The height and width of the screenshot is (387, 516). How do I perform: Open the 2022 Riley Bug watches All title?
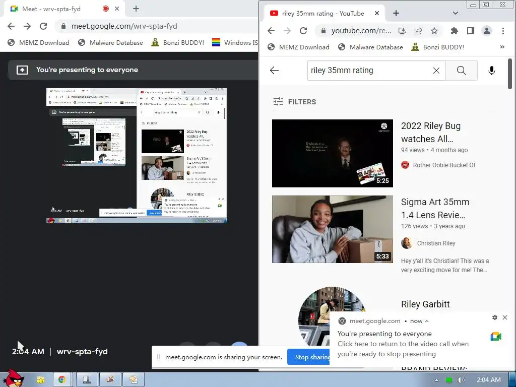click(x=431, y=132)
